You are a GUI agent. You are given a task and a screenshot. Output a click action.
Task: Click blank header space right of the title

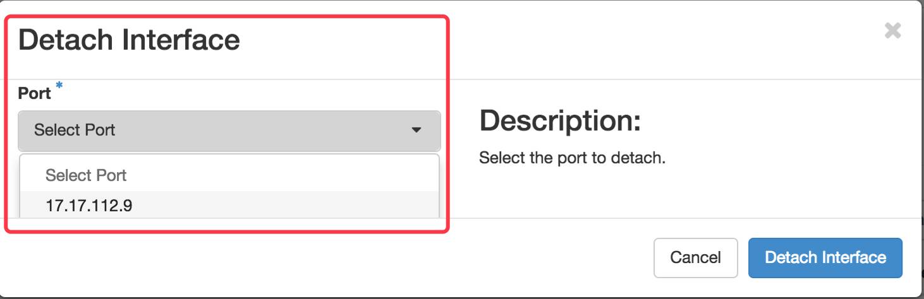(569, 40)
